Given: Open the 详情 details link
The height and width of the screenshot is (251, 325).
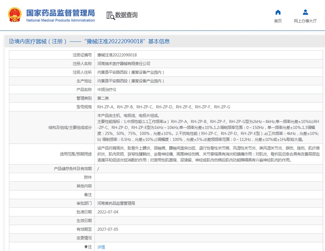Looking at the screenshot, I should [101, 247].
